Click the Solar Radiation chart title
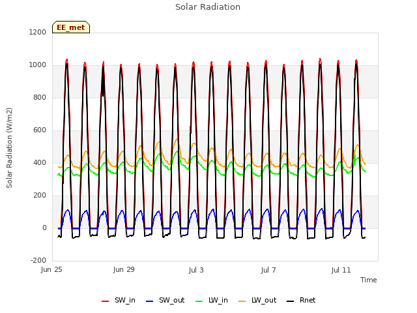 (208, 7)
